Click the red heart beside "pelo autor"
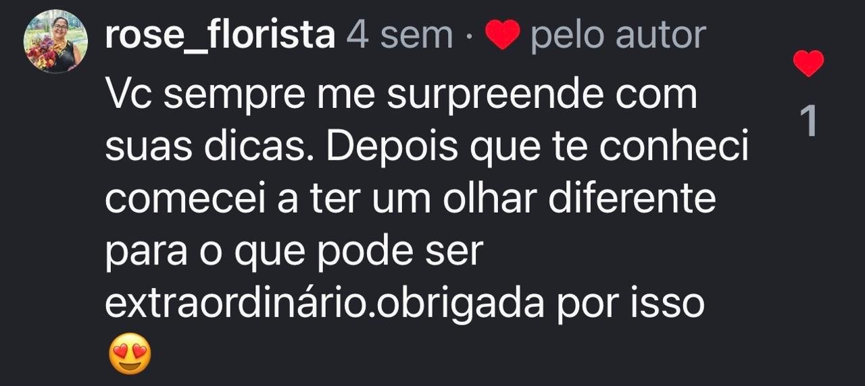This screenshot has height=386, width=865. [x=502, y=35]
